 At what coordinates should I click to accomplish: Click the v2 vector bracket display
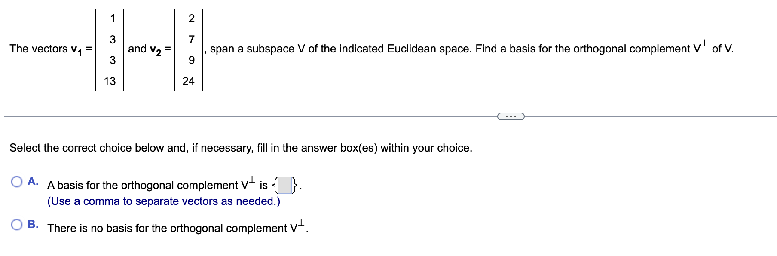[189, 49]
